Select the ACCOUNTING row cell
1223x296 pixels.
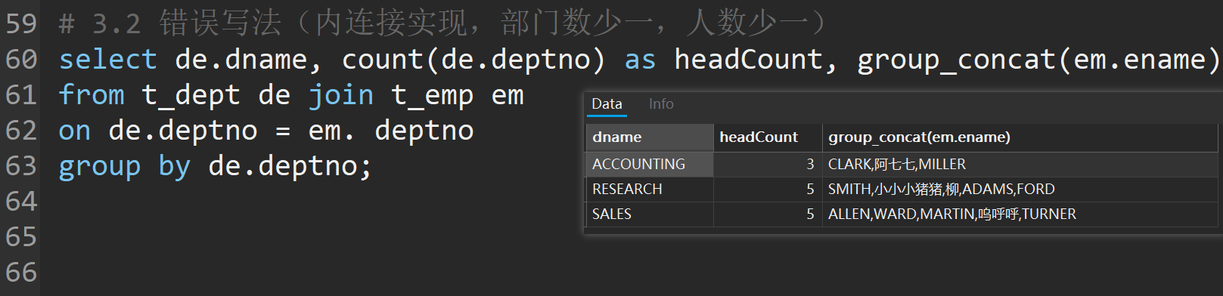[x=650, y=164]
